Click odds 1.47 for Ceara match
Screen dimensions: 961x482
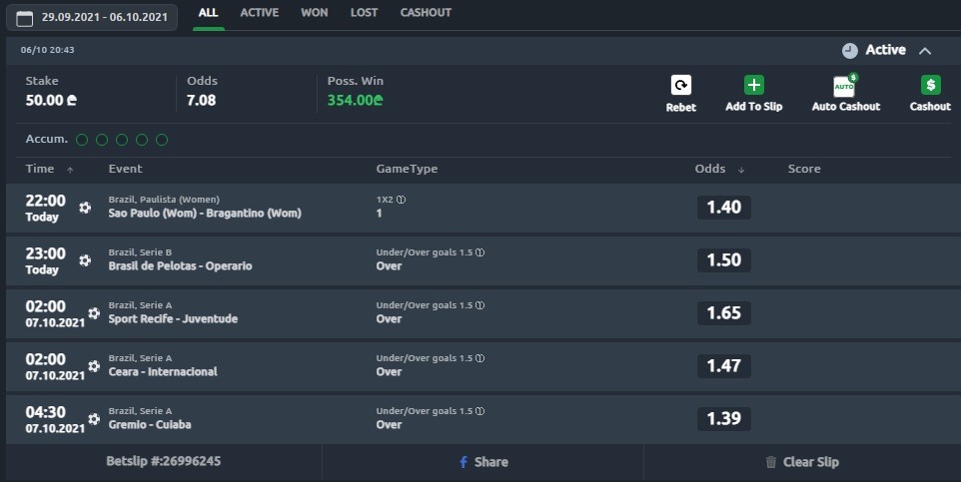(724, 365)
